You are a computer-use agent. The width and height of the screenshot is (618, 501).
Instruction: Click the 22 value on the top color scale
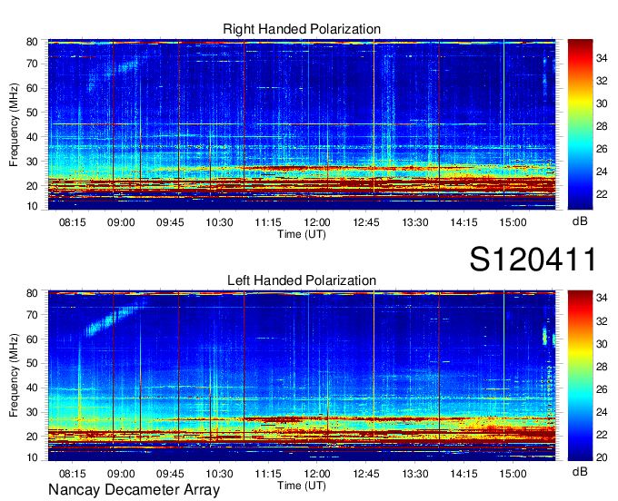click(x=602, y=194)
